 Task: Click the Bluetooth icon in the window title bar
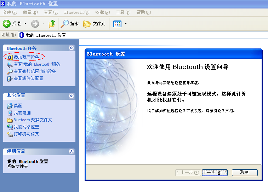(3, 4)
